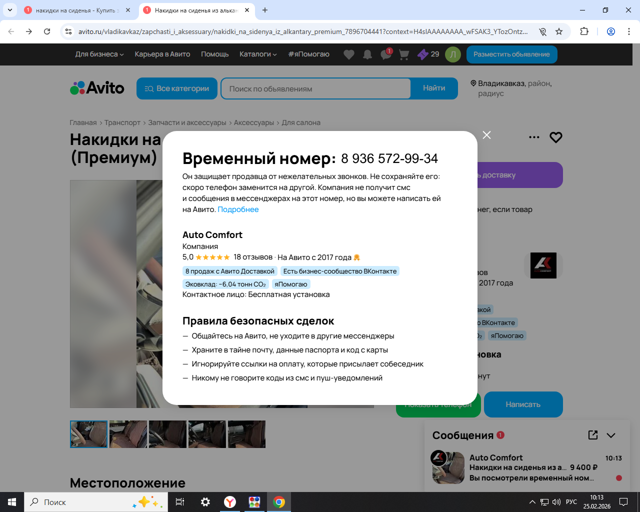Open the Auto Comfort seller logo

tap(543, 265)
